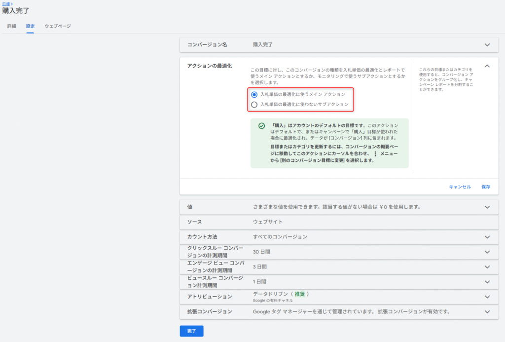The image size is (505, 342).
Task: Expand ビュースルー 1 日間 row chevron
Action: pos(487,282)
